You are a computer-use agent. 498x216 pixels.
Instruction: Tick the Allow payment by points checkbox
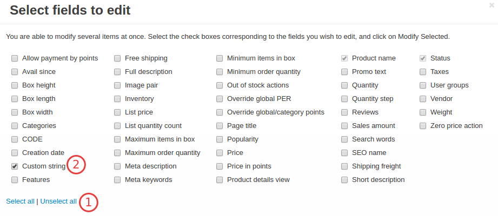(x=15, y=58)
